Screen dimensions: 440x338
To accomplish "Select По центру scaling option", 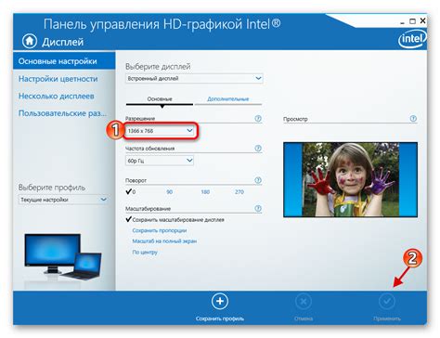I will 145,253.
